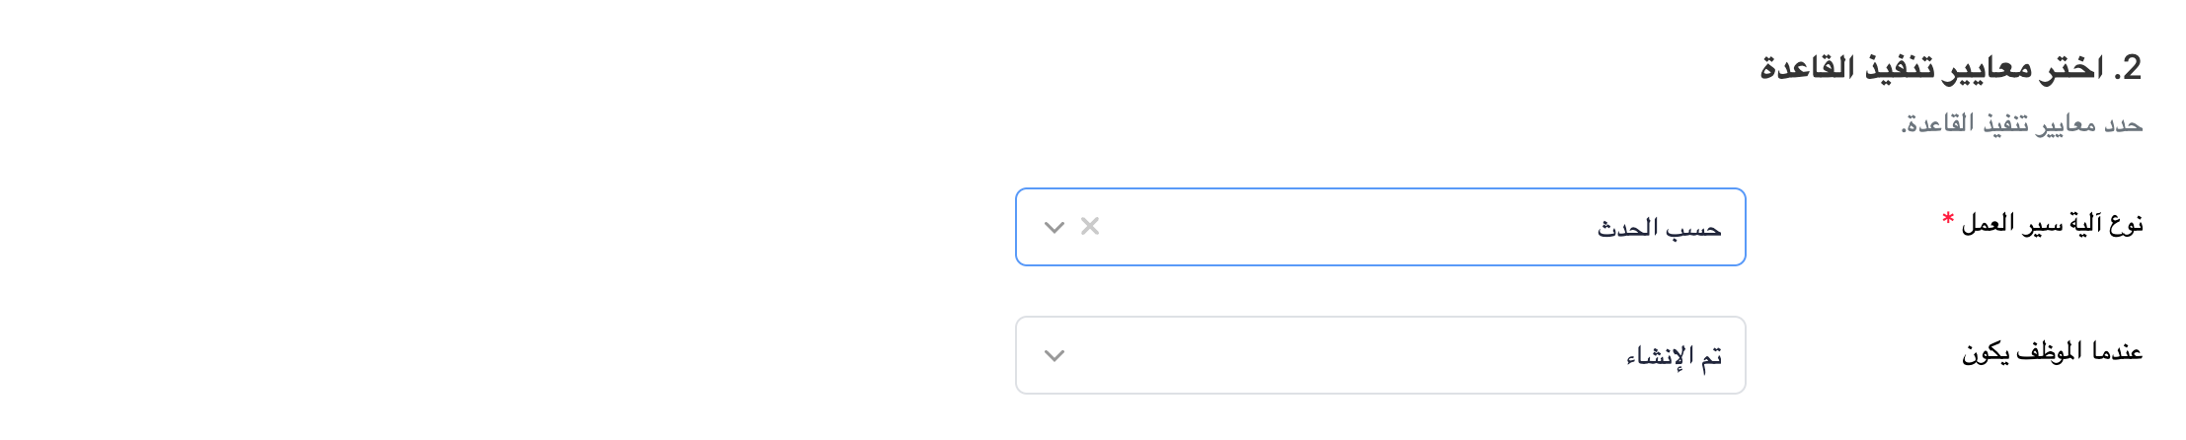Image resolution: width=2186 pixels, height=440 pixels.
Task: Open the 'نوع آلية سير العمل' dropdown
Action: click(1380, 227)
